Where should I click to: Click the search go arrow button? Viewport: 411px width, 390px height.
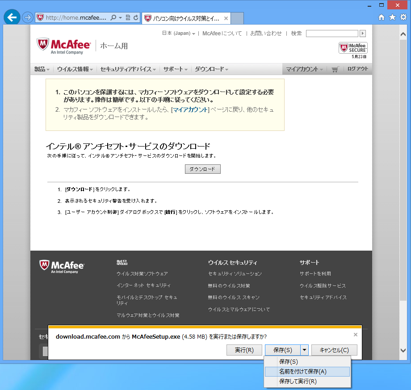tap(363, 34)
